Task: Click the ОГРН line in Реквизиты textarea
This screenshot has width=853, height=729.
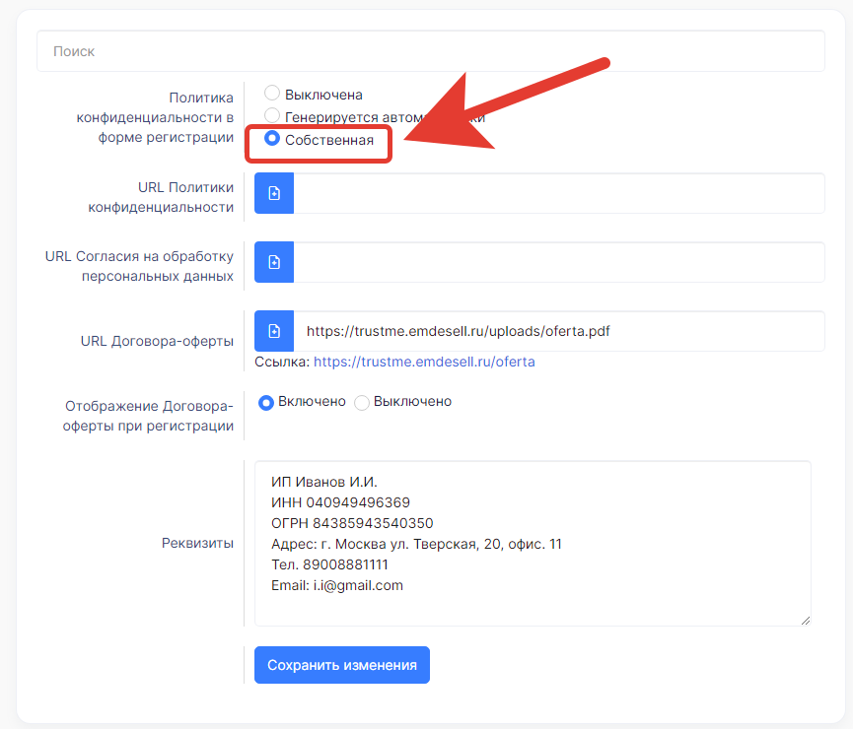Action: (x=352, y=523)
